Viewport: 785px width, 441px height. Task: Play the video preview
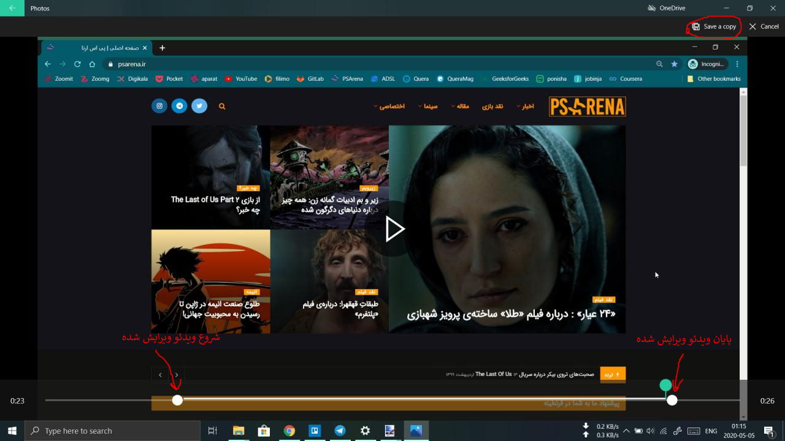point(394,229)
